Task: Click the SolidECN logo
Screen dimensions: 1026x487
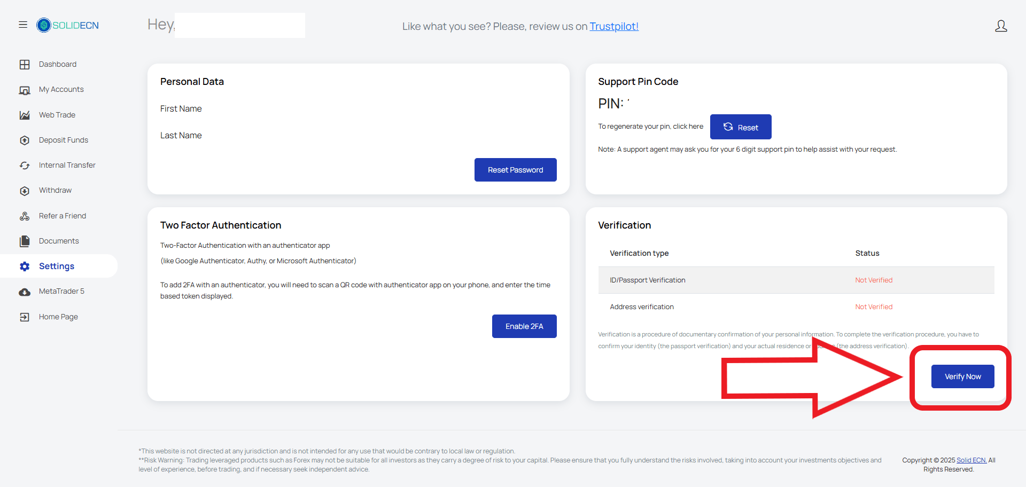Action: click(x=68, y=25)
